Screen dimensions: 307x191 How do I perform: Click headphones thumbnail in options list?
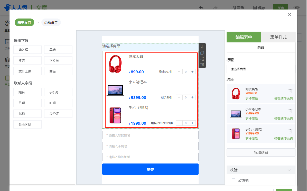point(236,93)
